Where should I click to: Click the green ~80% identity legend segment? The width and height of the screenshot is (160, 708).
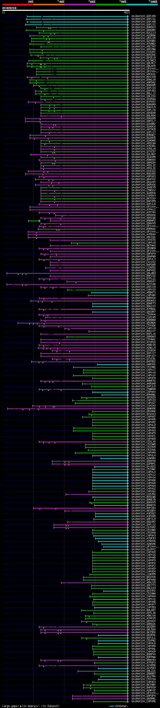point(111,5)
